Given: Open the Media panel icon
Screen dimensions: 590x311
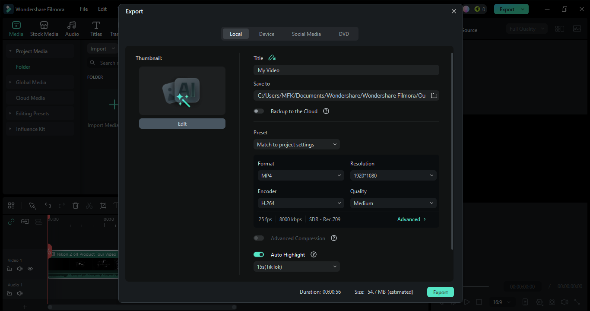Looking at the screenshot, I should [x=16, y=29].
